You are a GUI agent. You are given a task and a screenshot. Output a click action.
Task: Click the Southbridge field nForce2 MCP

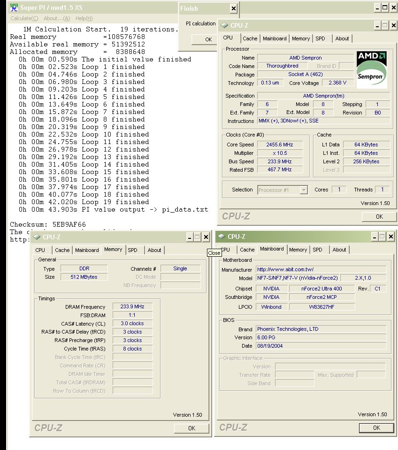pos(321,297)
